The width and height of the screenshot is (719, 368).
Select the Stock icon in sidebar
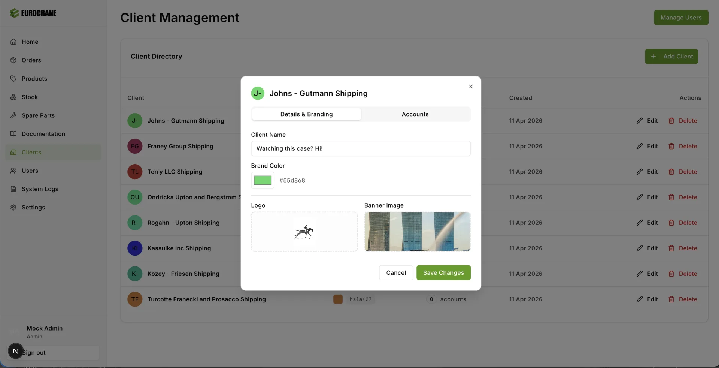pos(13,97)
